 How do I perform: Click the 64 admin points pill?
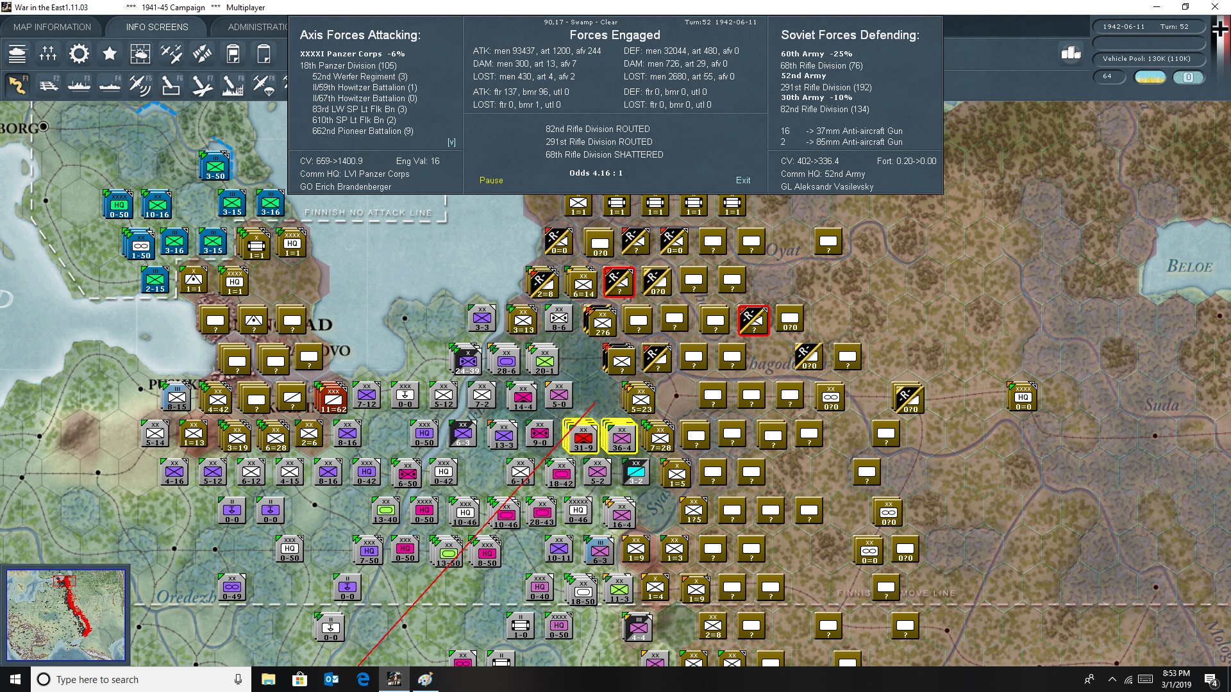1109,77
